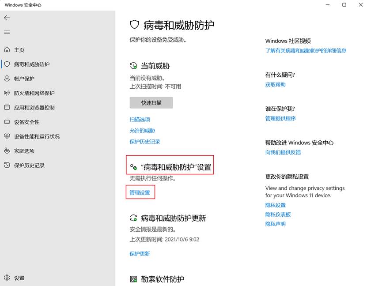Viewport: 367px width, 286px height.
Task: Click the Windows 社区视频 heading
Action: click(288, 41)
